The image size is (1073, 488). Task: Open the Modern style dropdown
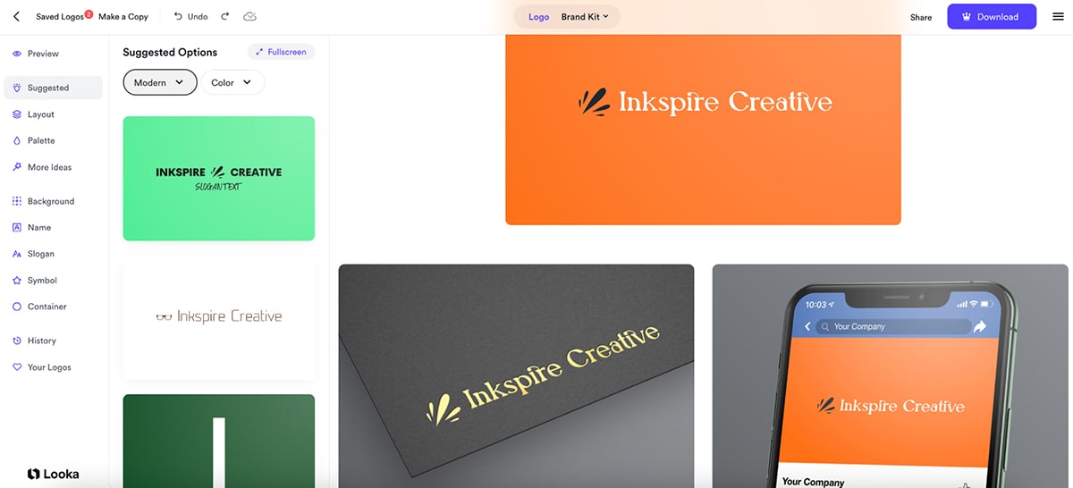pyautogui.click(x=159, y=82)
